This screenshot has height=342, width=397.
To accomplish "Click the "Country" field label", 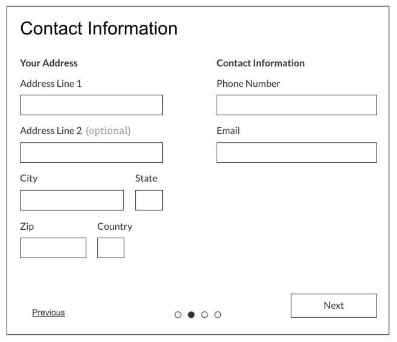I will [115, 226].
